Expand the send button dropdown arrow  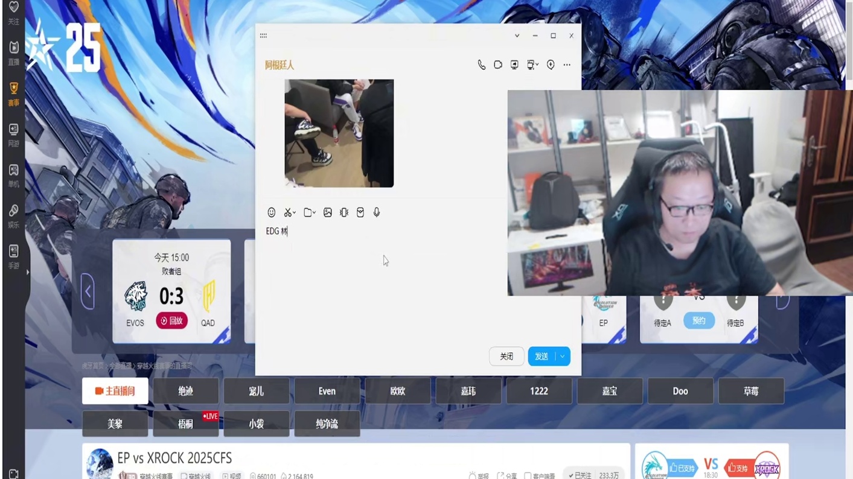point(561,356)
